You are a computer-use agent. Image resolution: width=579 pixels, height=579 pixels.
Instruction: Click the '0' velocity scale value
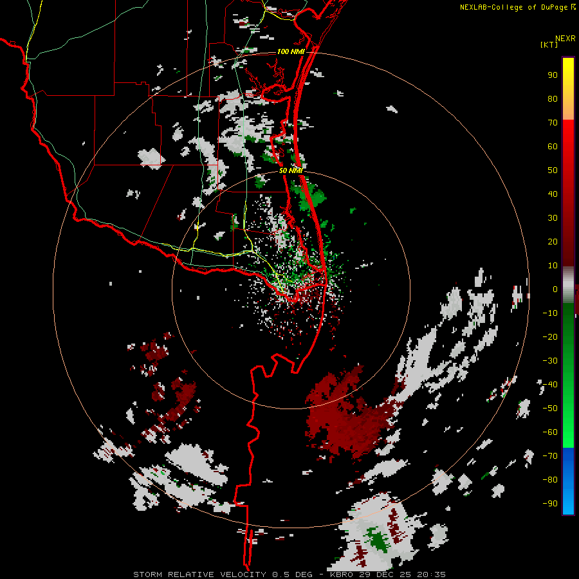555,289
